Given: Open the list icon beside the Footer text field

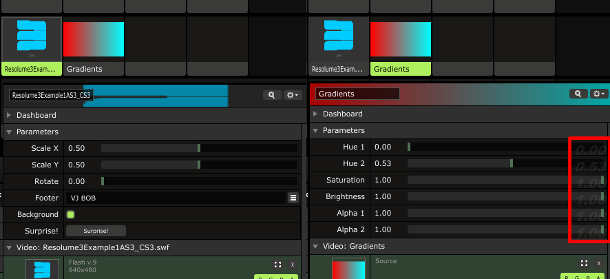Looking at the screenshot, I should (293, 198).
